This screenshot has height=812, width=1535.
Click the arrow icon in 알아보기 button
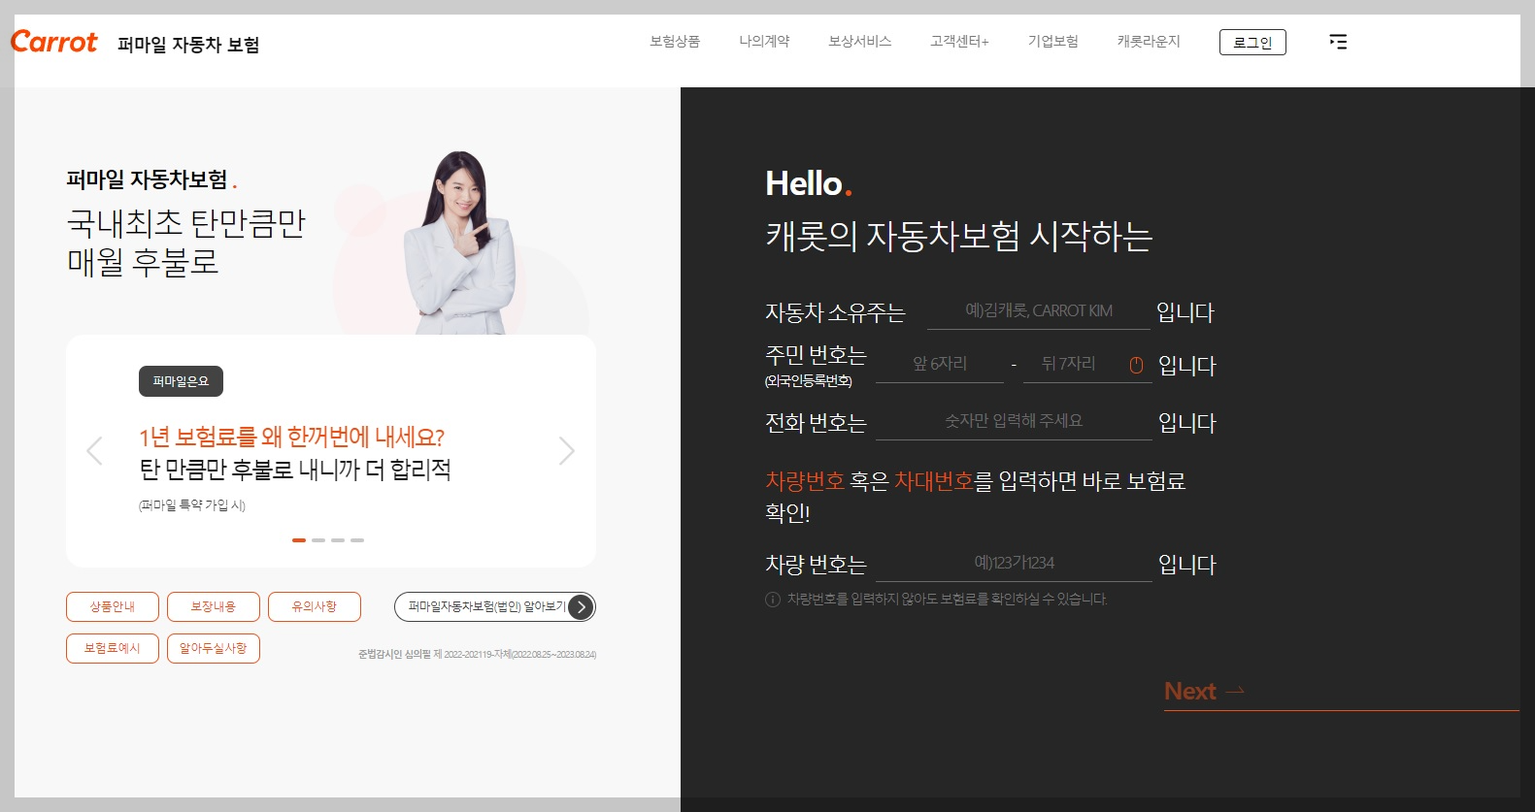(x=581, y=607)
